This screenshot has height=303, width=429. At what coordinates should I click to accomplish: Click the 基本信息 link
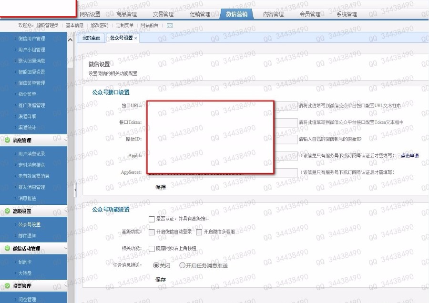pos(74,25)
